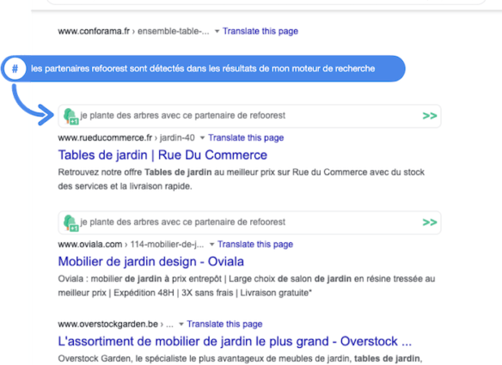Click the refoorest tree icon above Rue Du Commerce
Screen dimensions: 502x365
[x=70, y=116]
